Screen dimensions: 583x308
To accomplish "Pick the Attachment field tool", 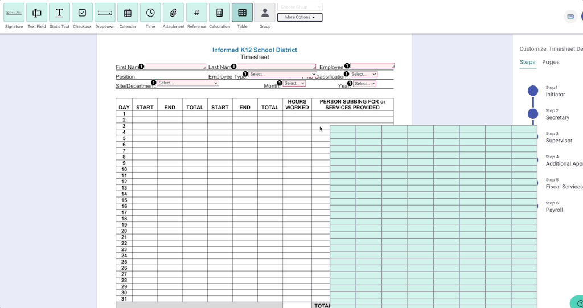I will point(173,13).
